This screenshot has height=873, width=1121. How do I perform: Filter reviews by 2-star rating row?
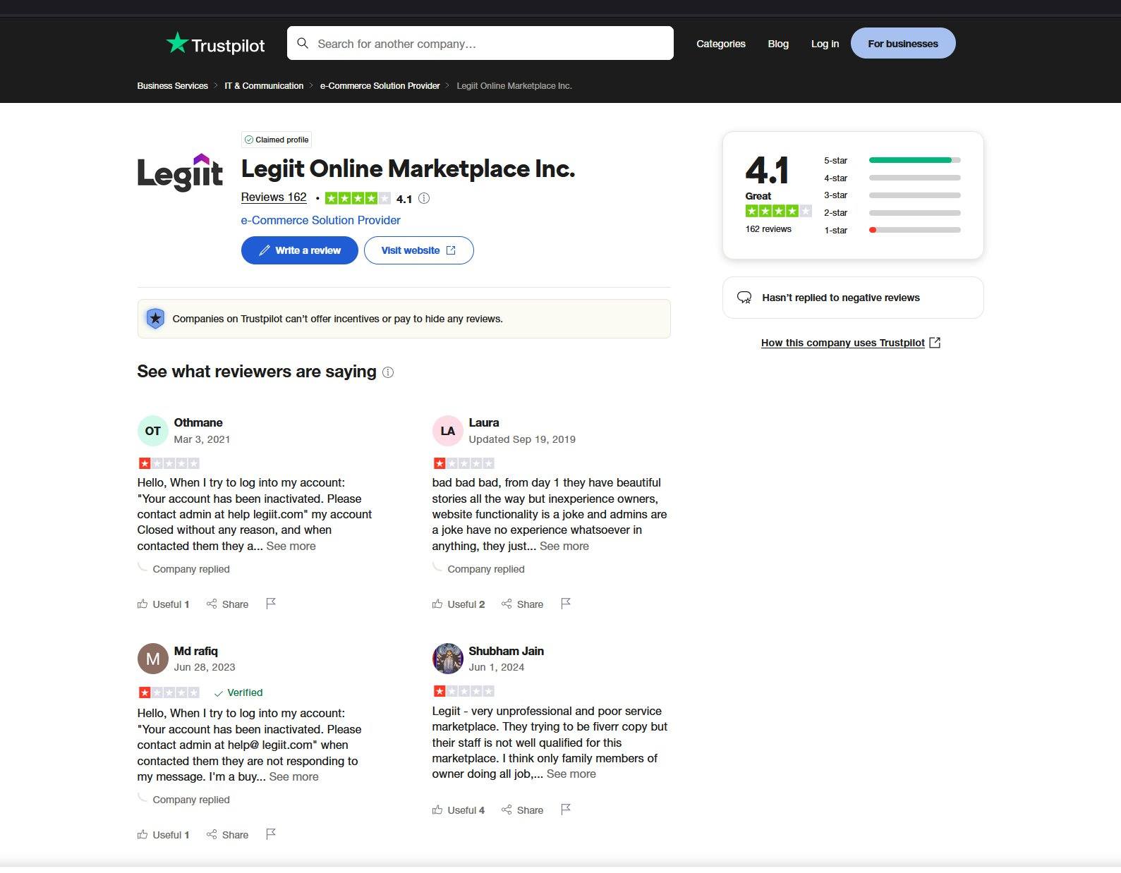(892, 212)
